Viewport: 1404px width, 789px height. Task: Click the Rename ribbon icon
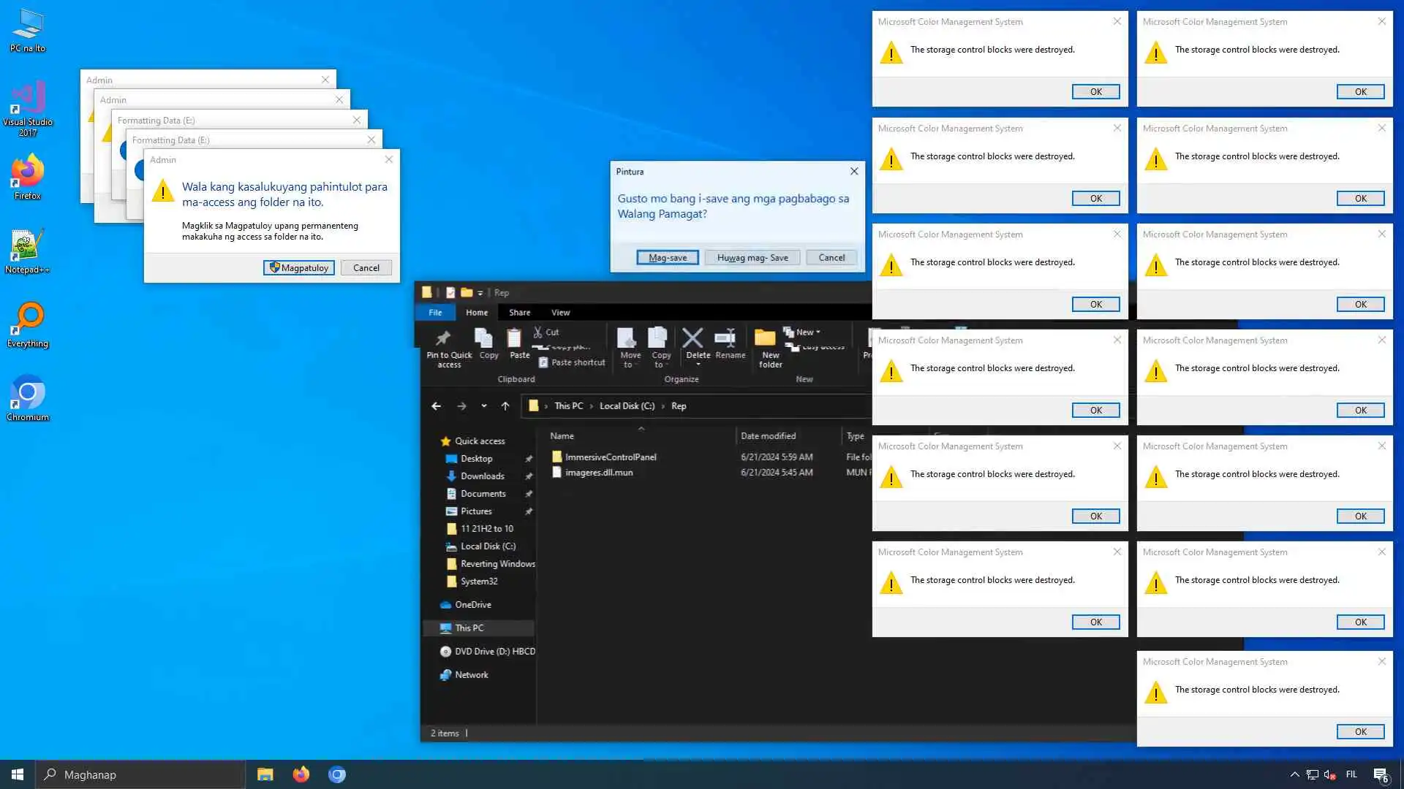tap(725, 339)
